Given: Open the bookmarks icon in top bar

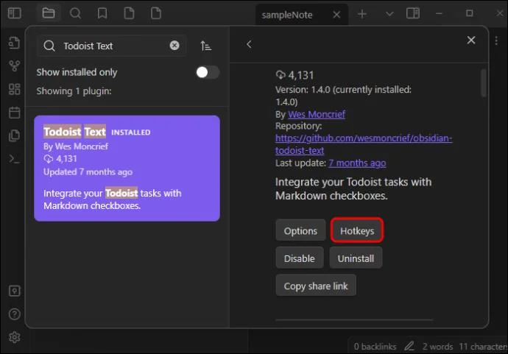Looking at the screenshot, I should point(102,13).
